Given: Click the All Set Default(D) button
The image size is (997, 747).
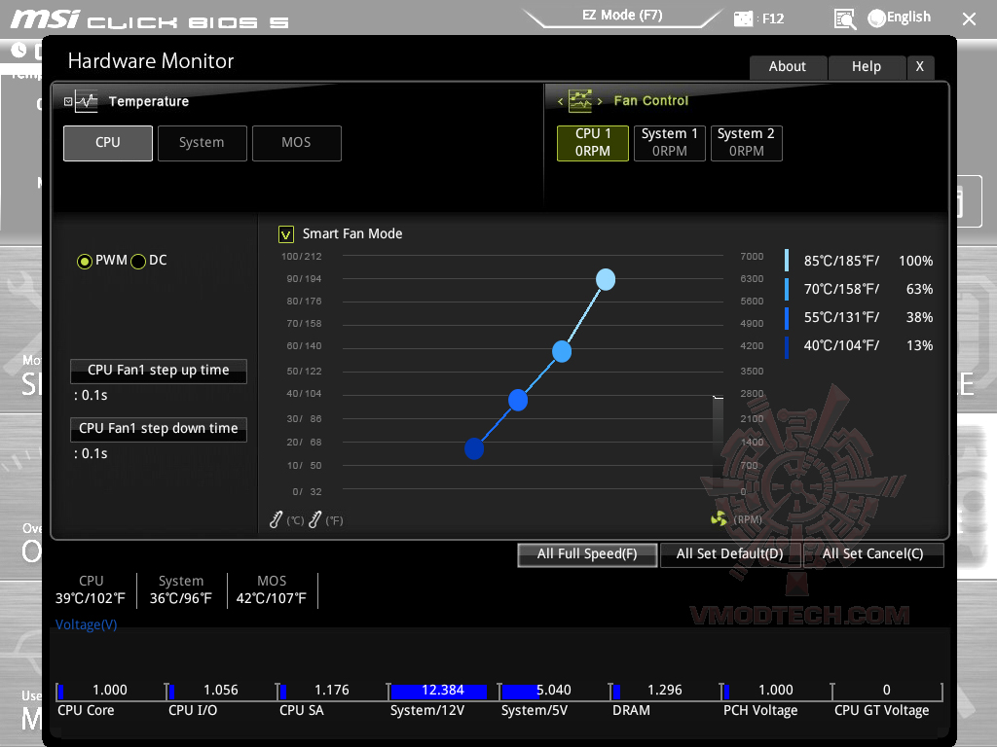Looking at the screenshot, I should pyautogui.click(x=730, y=554).
